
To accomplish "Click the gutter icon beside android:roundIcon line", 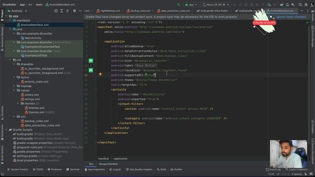I will 91,70.
